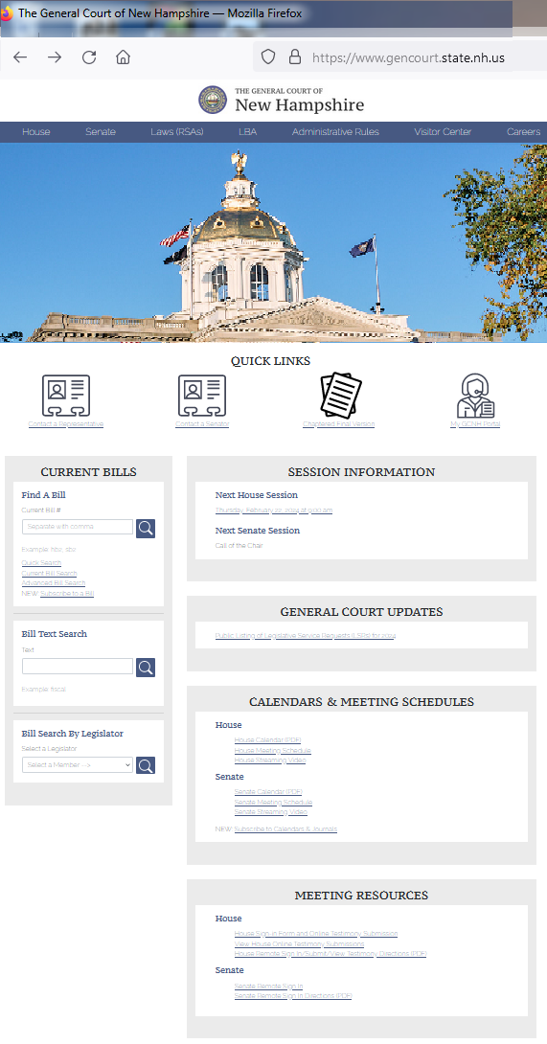Open the Public Listing of Legislative Service Requests link

point(306,636)
